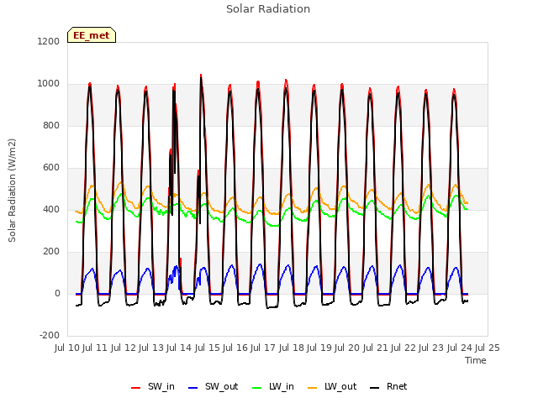Viewport: 538px width, 403px height.
Task: Click the -200 y-axis tick label
Action: pyautogui.click(x=50, y=336)
